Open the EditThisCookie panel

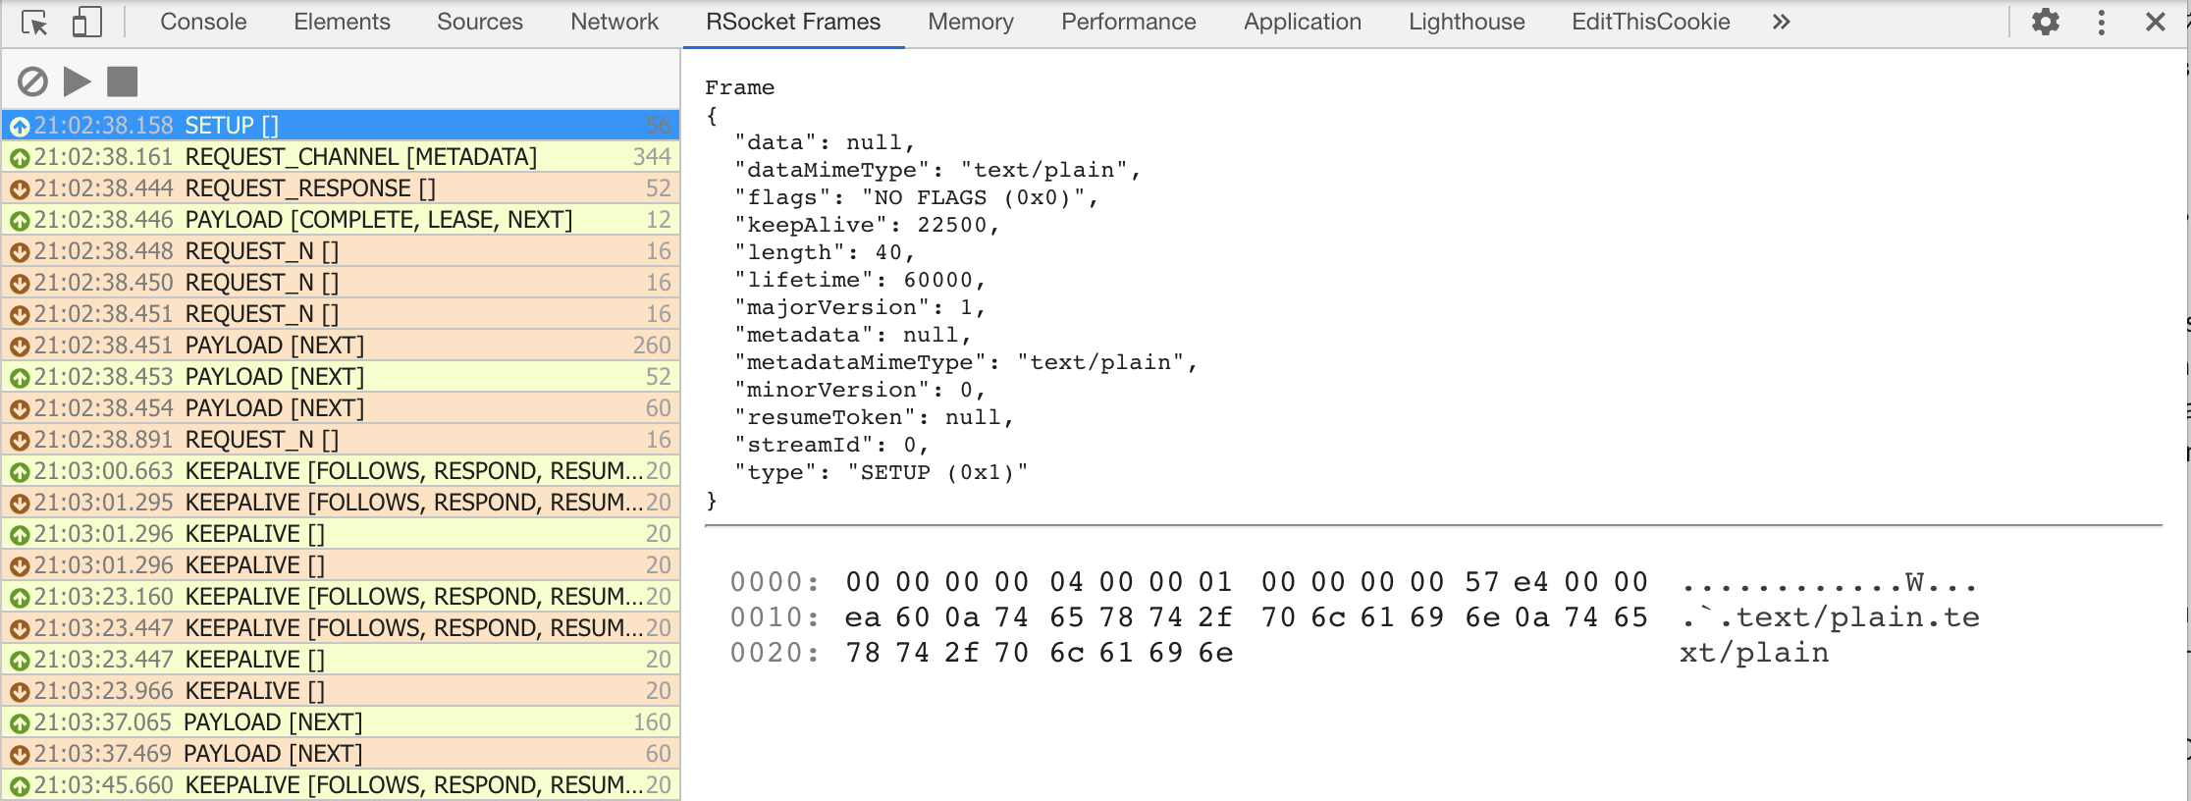coord(1651,21)
